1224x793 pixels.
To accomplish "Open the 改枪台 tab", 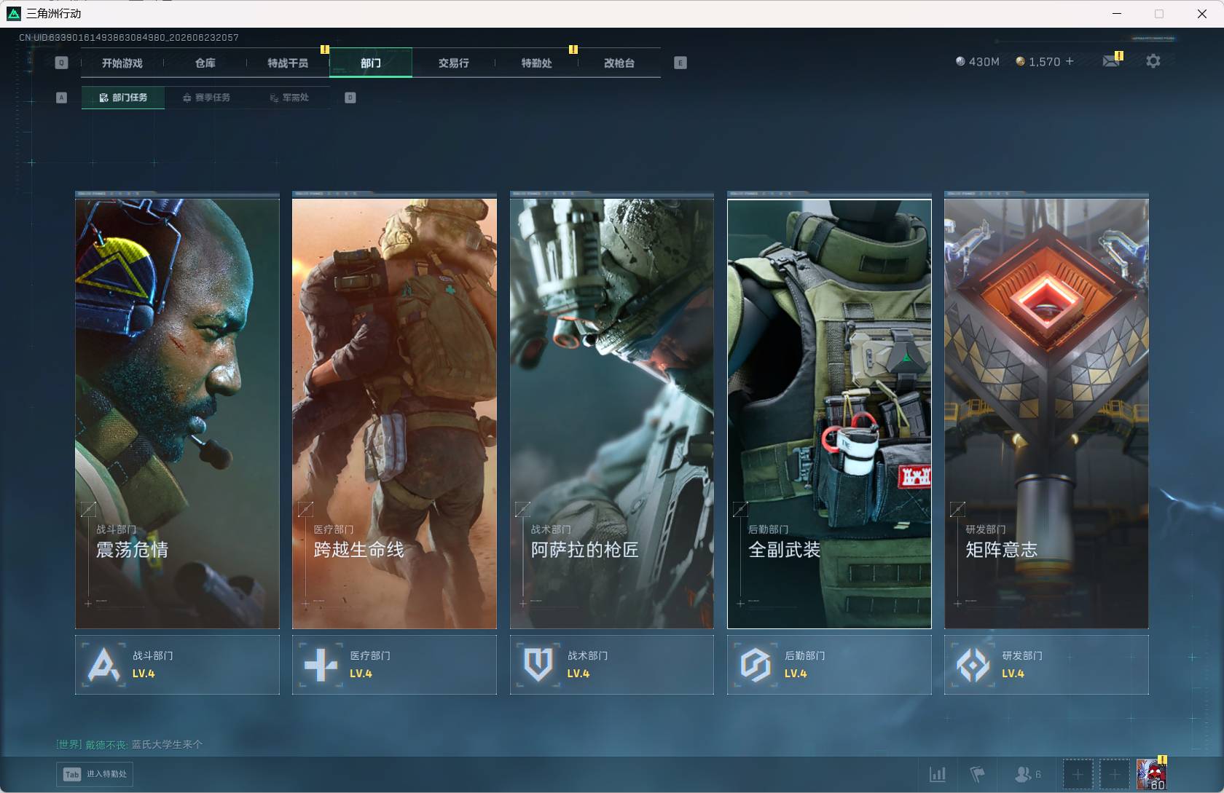I will (619, 63).
